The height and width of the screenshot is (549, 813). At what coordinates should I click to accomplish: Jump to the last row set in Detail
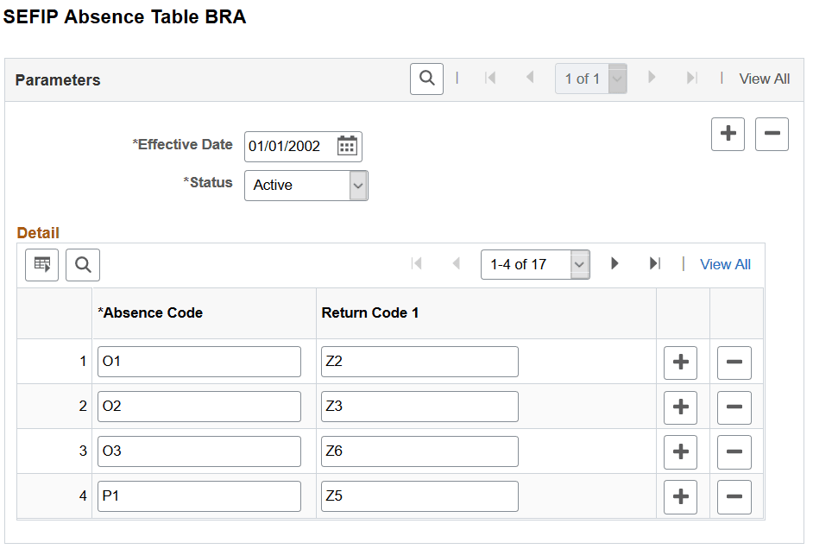[x=654, y=264]
